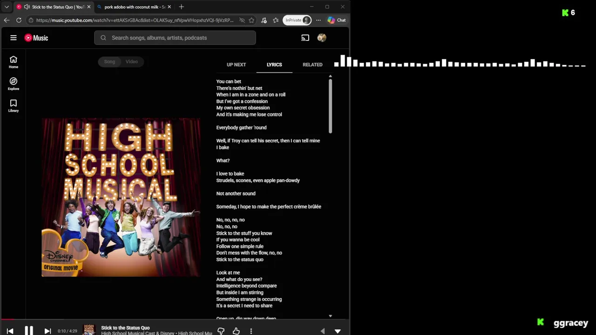Click the small album thumbnail in player bar
596x335 pixels.
89,330
